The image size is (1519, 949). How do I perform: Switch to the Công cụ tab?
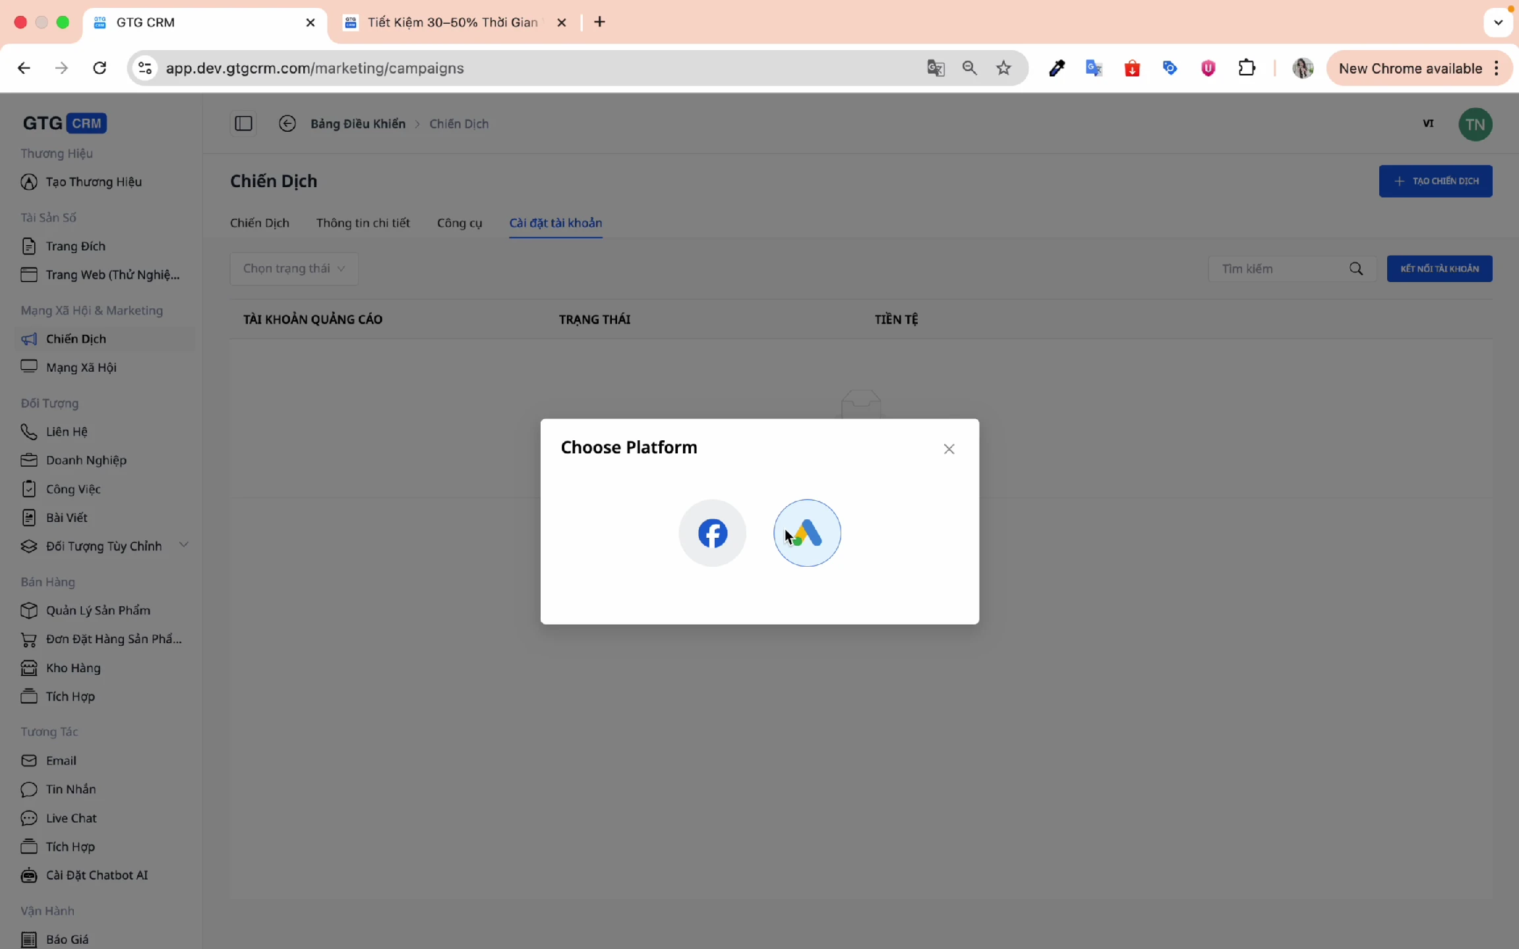459,223
